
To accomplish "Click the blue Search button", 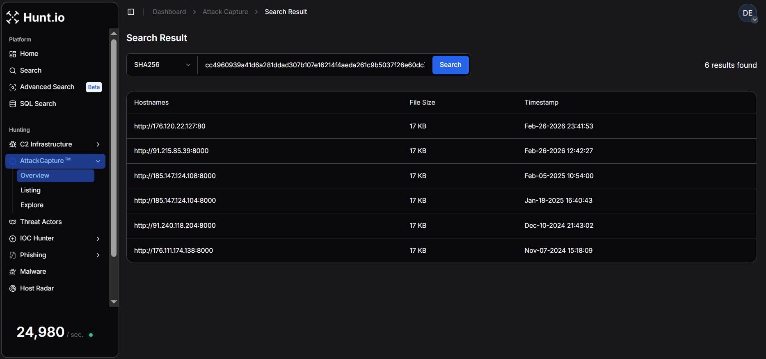I will 450,65.
